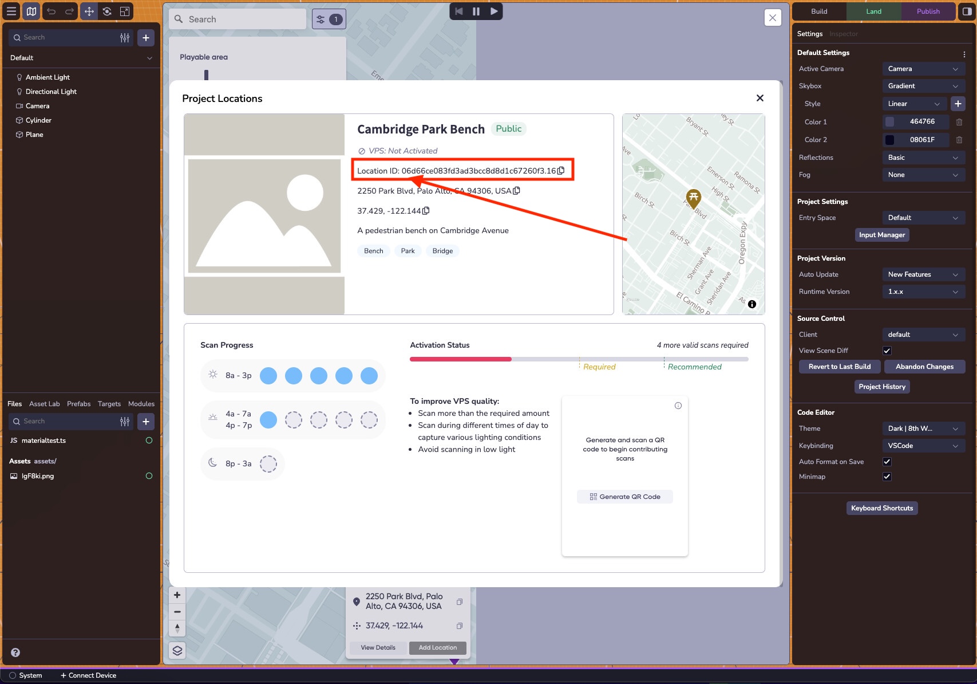Open the help question mark icon
This screenshot has height=684, width=977.
[x=15, y=652]
